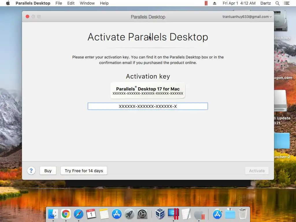
Task: Open the blue folder on desktop
Action: [x=282, y=141]
